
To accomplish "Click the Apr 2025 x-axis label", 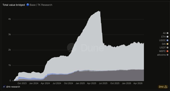I will pos(91,83).
